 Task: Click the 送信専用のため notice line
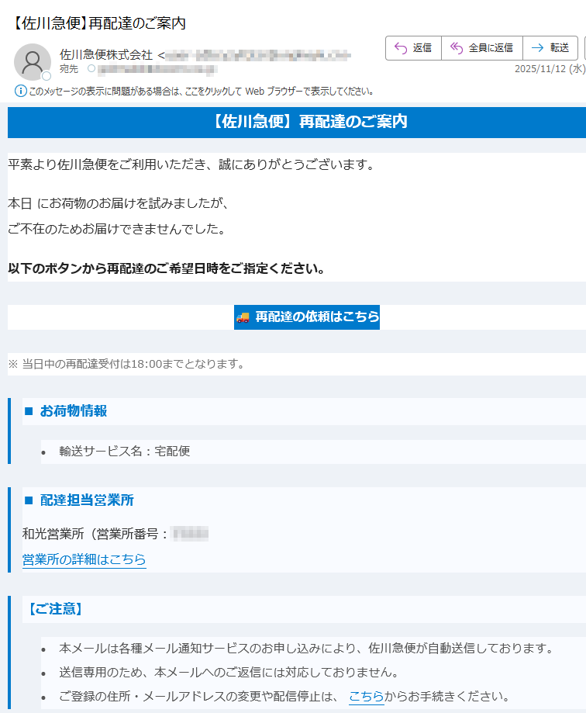pos(229,672)
